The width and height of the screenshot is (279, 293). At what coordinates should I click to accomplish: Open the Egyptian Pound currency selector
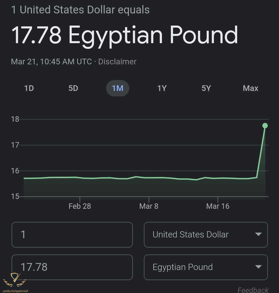point(206,267)
